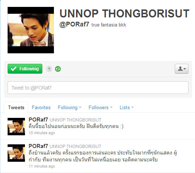Unfollow using the green Following button
The height and width of the screenshot is (173, 195).
(25, 69)
